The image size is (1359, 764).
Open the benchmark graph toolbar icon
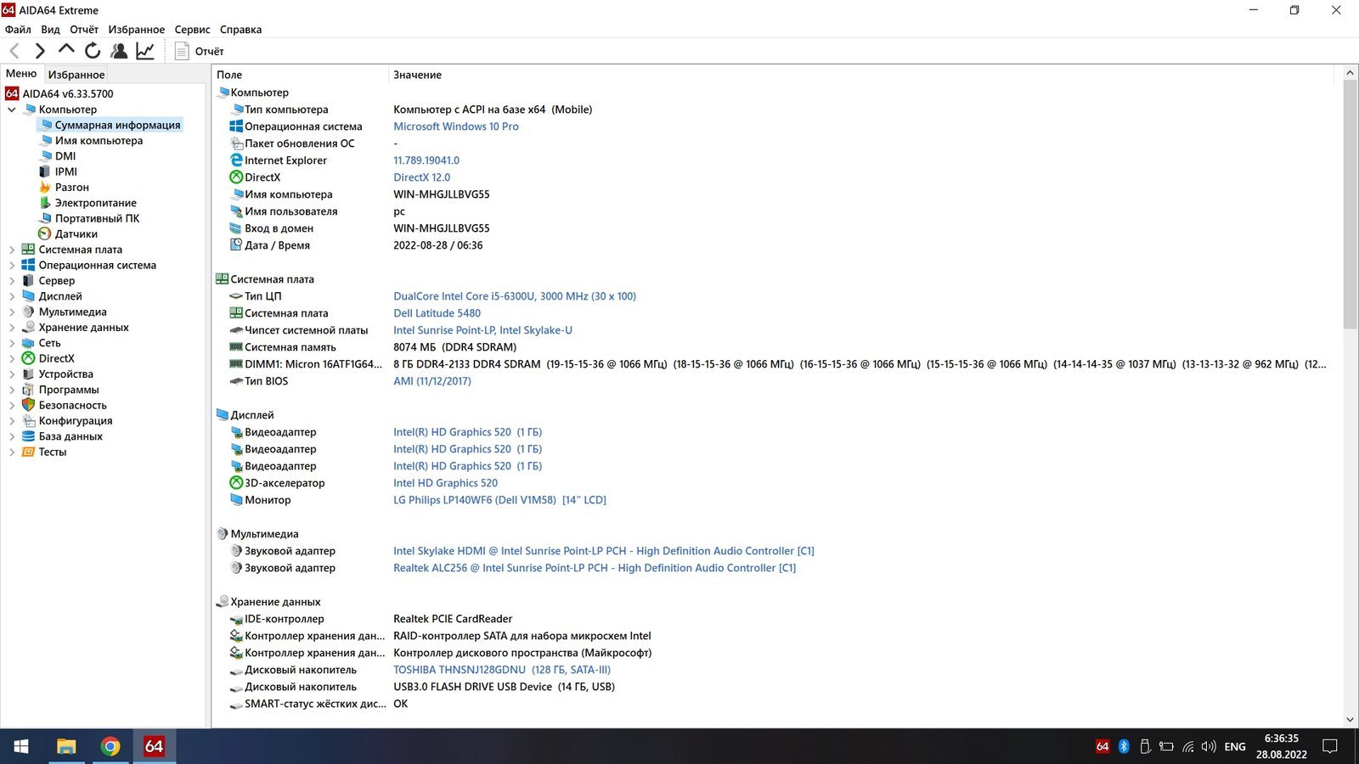(x=145, y=51)
